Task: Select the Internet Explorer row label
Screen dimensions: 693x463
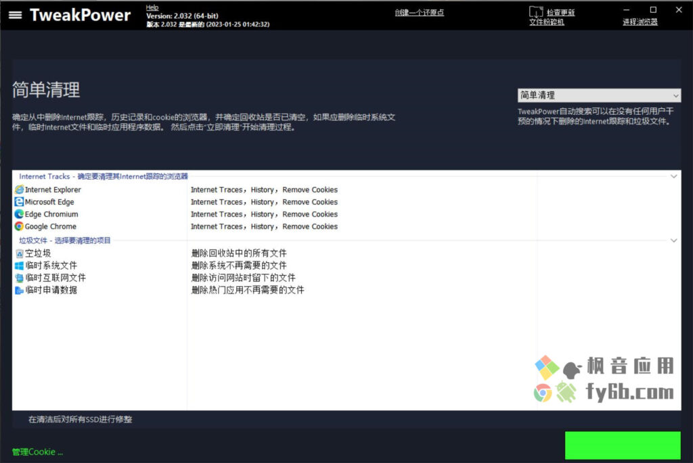Action: [53, 190]
